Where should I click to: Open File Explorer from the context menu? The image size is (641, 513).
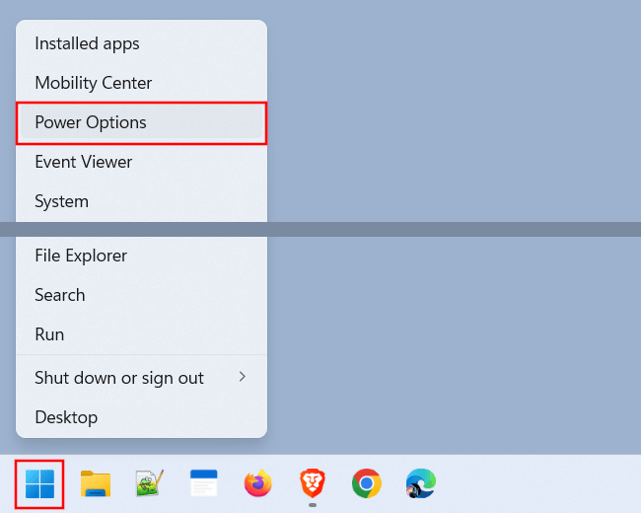click(141, 256)
